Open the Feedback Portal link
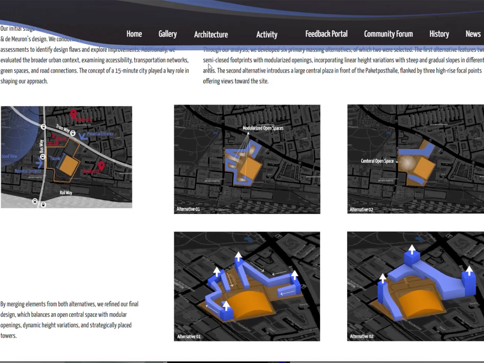The height and width of the screenshot is (363, 484). click(326, 34)
